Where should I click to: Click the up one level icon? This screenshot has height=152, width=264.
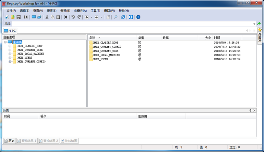pyautogui.click(x=108, y=17)
